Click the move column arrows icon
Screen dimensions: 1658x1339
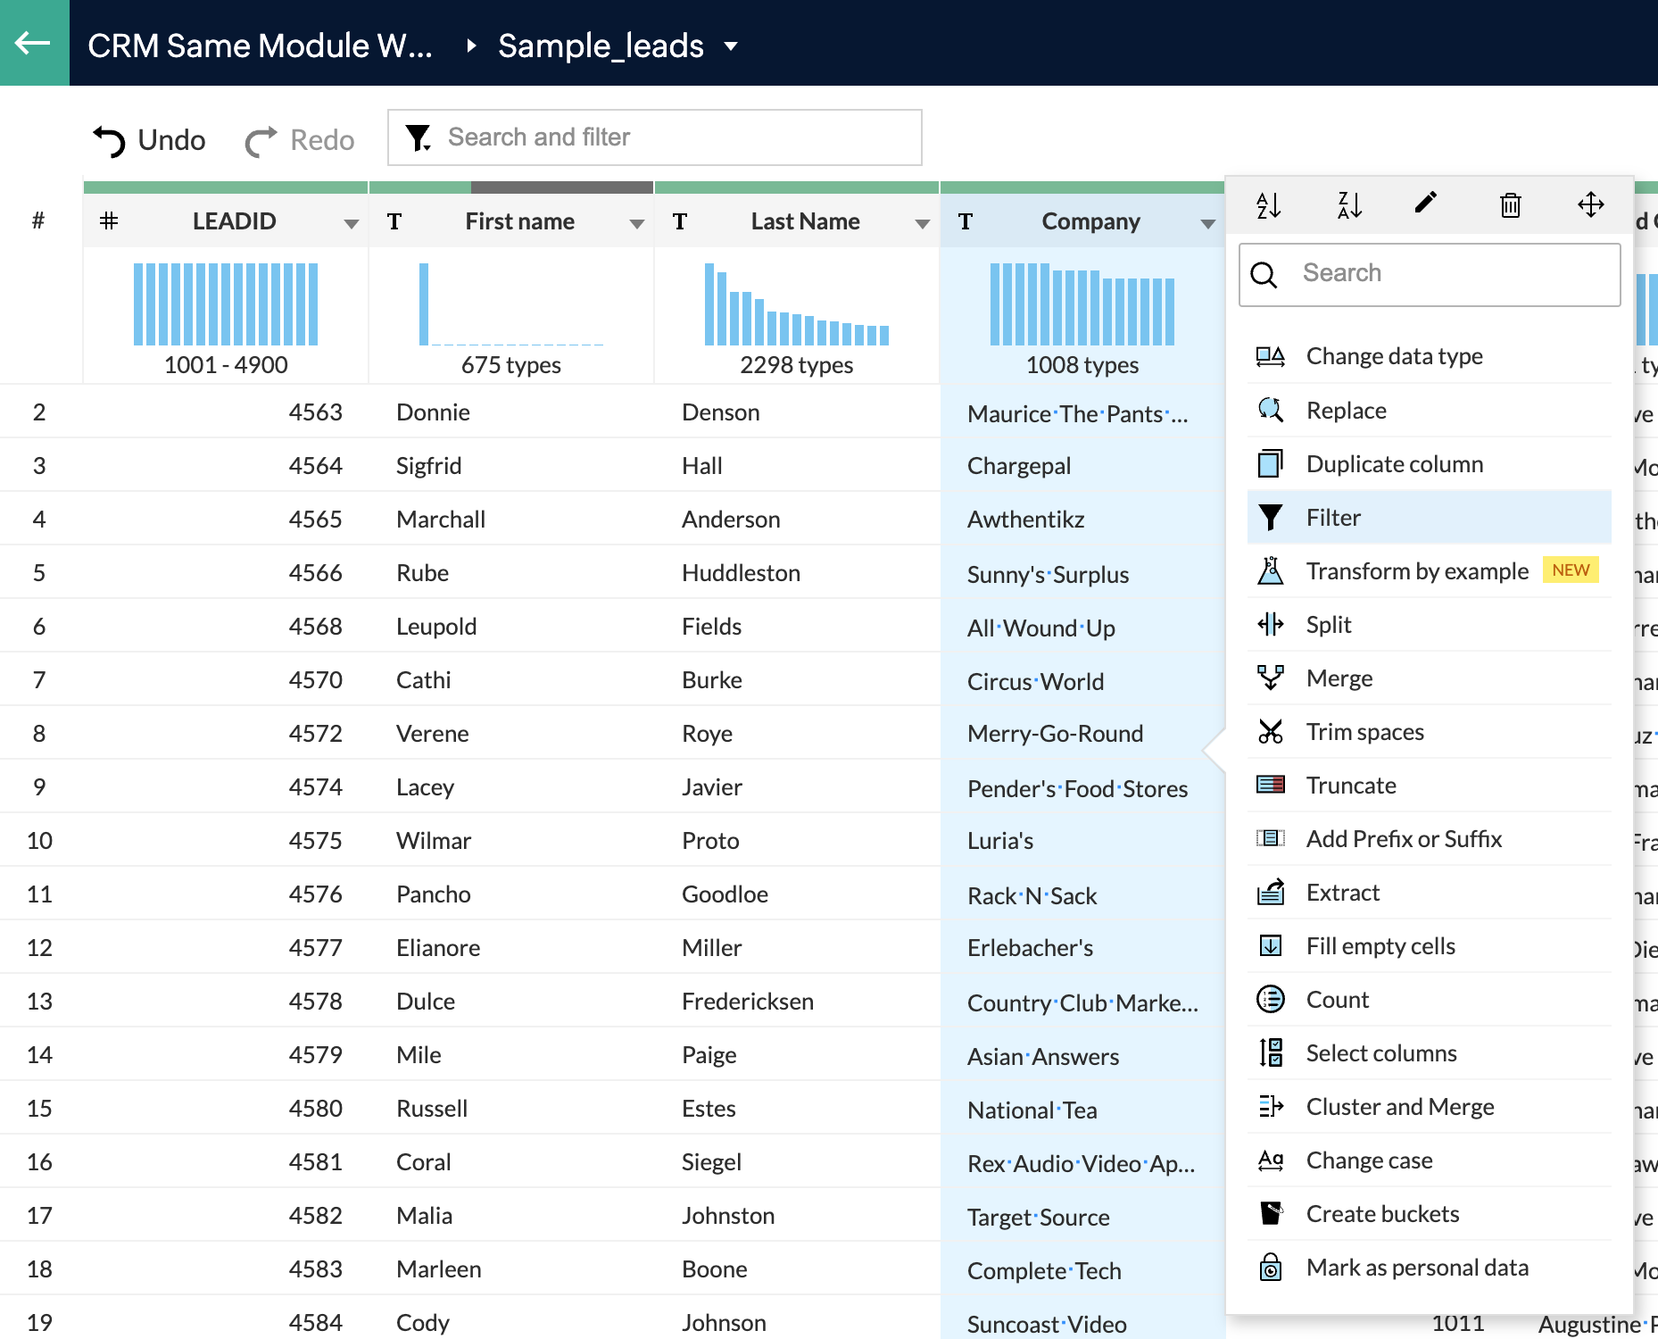coord(1590,204)
